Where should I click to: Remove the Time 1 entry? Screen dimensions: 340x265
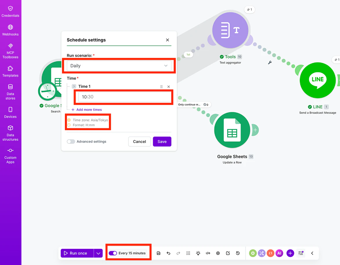click(168, 87)
